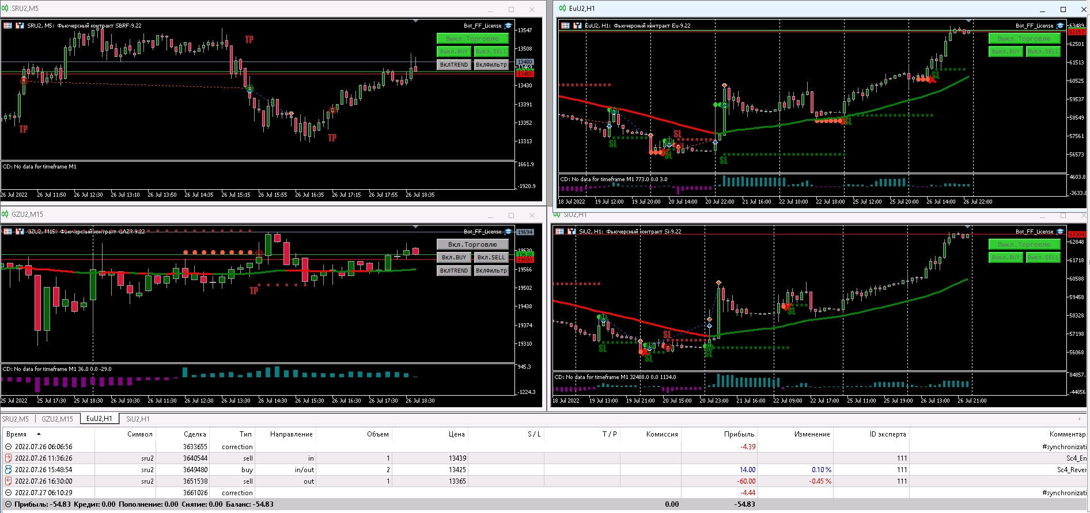The image size is (1090, 513).
Task: Click the profit value 14.00
Action: [x=748, y=470]
